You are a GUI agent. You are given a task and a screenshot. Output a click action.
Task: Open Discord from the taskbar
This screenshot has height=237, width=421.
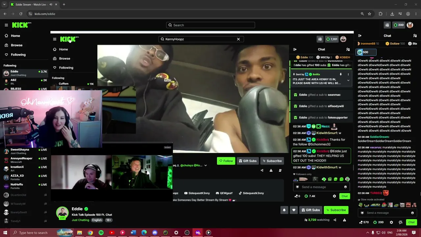[155, 233]
